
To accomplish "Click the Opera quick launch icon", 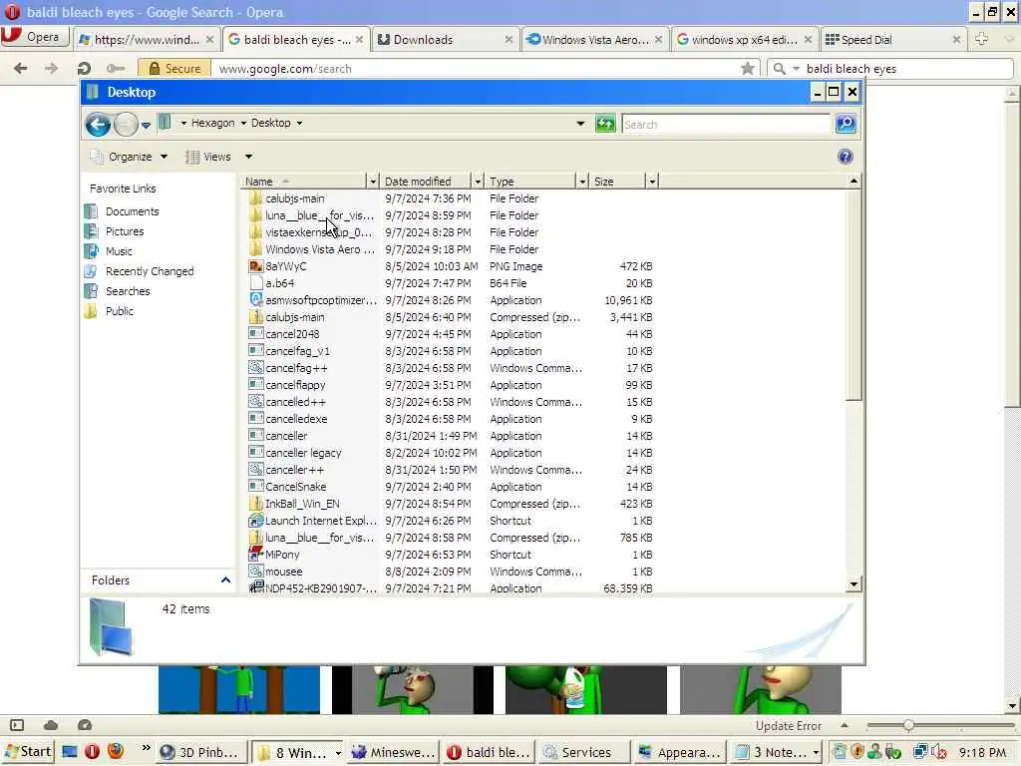I will click(92, 752).
